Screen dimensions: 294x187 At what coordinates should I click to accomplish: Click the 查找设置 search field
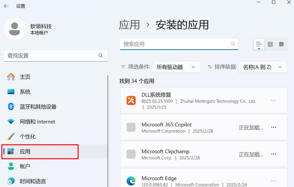(x=56, y=55)
